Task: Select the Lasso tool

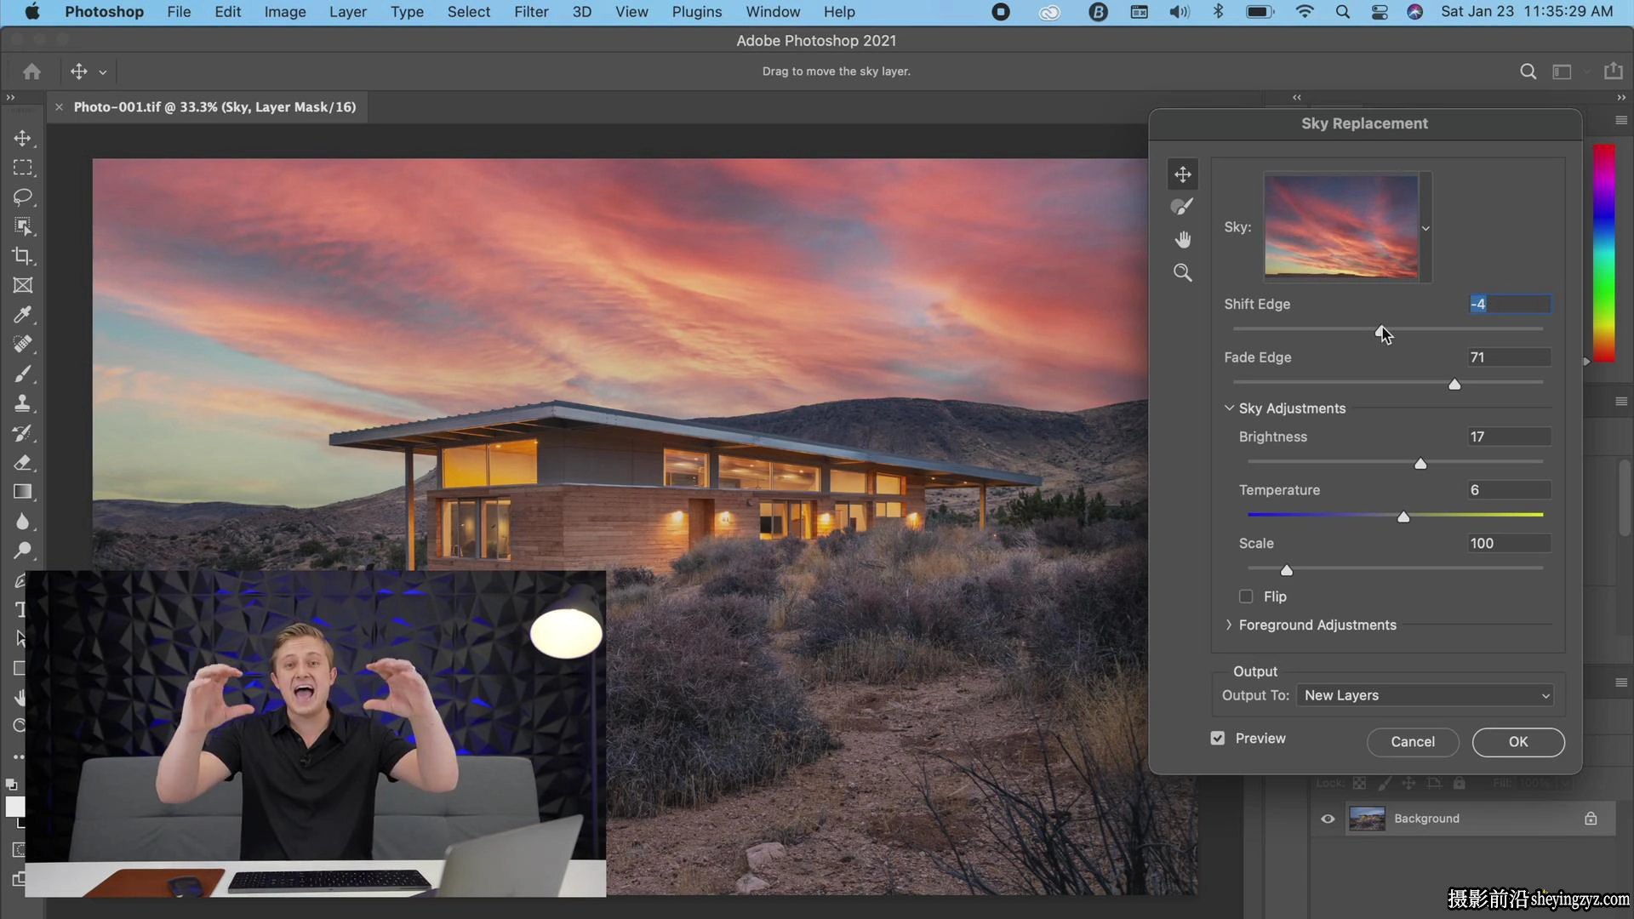Action: (23, 197)
